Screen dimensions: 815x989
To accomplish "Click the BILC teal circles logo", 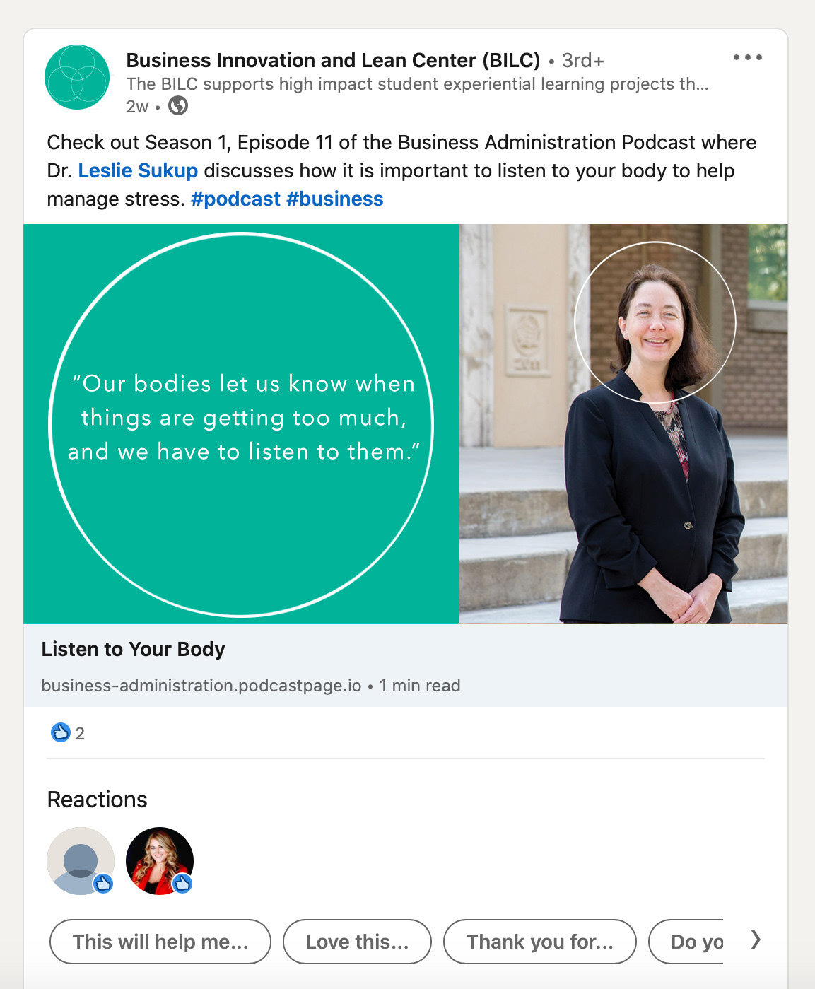I will (77, 77).
